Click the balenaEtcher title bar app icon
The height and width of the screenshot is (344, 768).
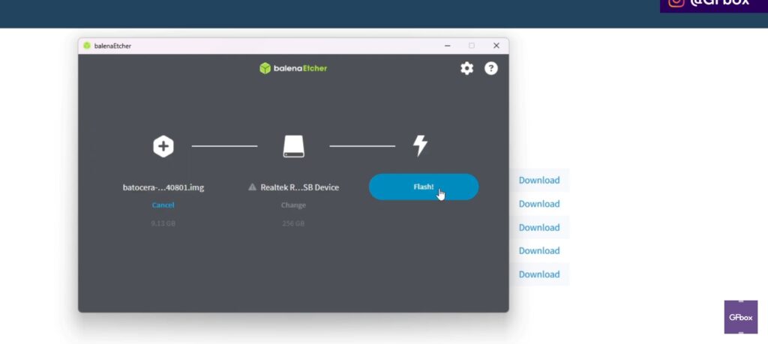[87, 46]
